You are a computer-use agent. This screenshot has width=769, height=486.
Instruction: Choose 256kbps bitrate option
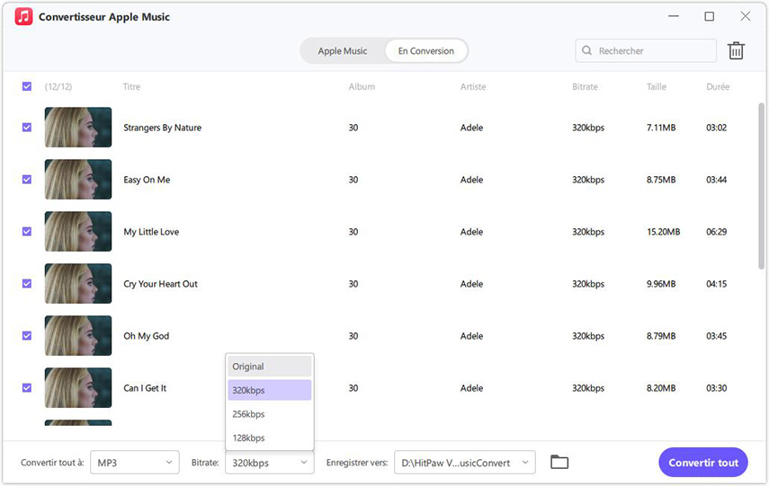click(270, 414)
